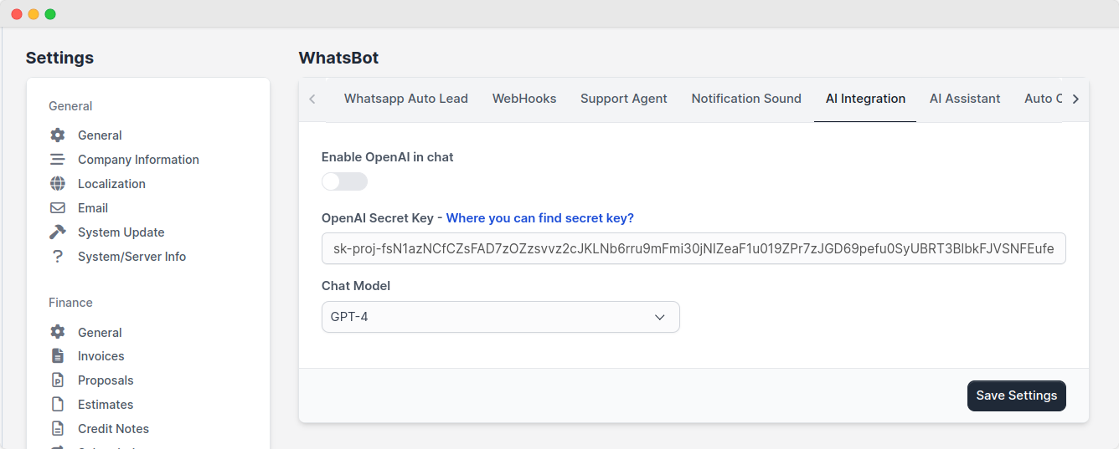Open the Chat Model dropdown
1119x449 pixels.
tap(500, 317)
